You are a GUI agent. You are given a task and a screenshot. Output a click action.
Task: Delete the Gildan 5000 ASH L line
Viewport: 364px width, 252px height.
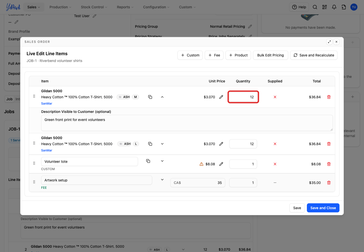pyautogui.click(x=329, y=144)
